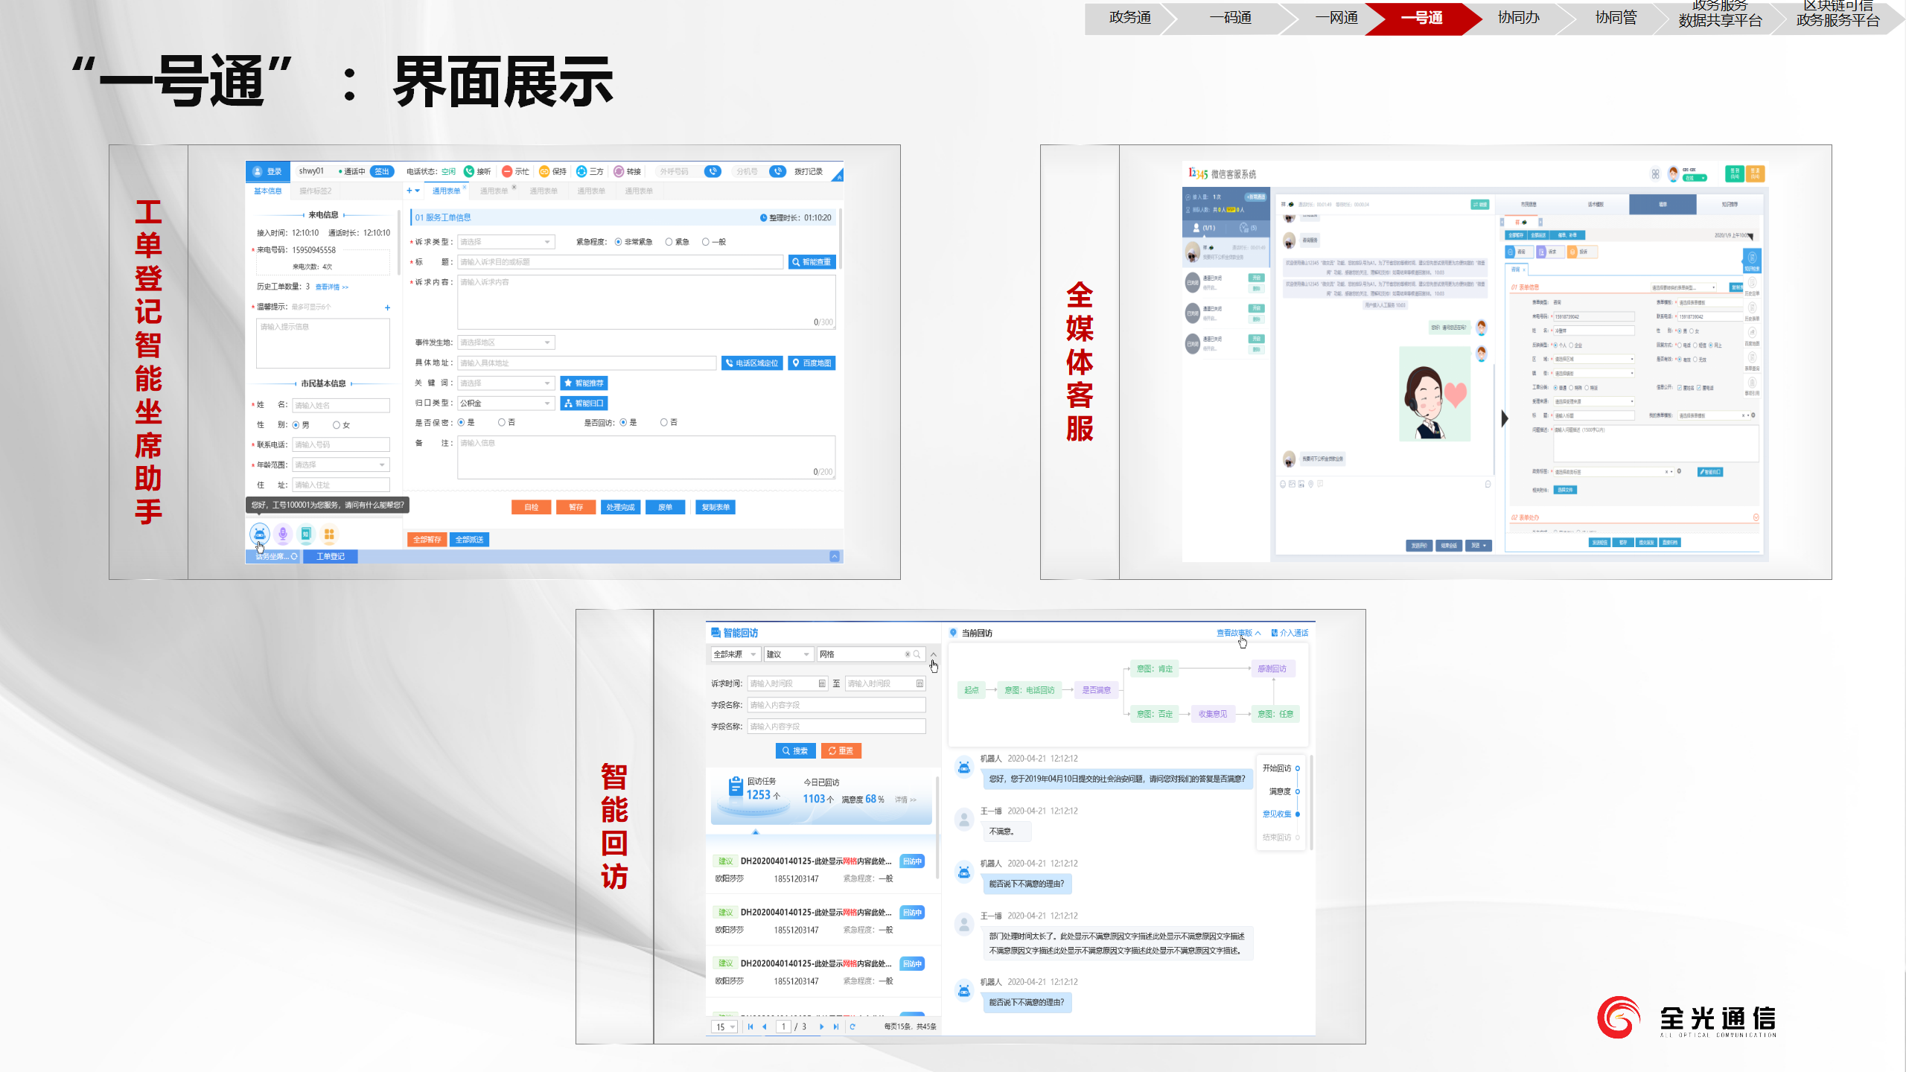Click the purple microphone icon in seat helper
The height and width of the screenshot is (1072, 1906).
point(283,534)
